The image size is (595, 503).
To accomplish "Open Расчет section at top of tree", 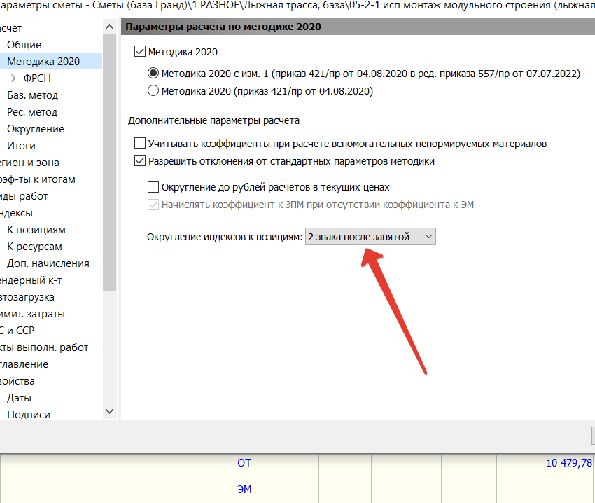I will coord(11,28).
